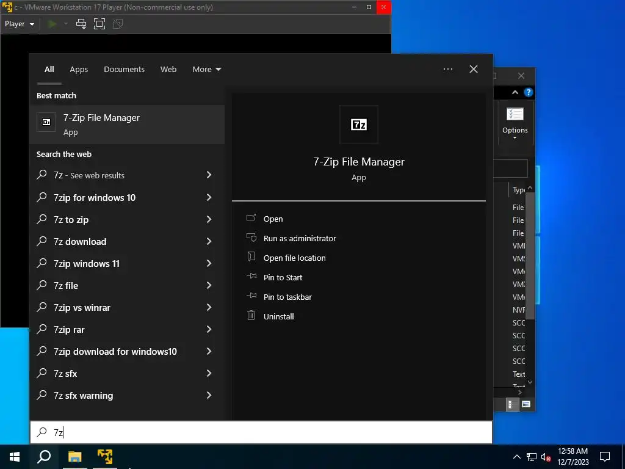The image size is (625, 469).
Task: Open the Player menu dropdown
Action: (19, 24)
